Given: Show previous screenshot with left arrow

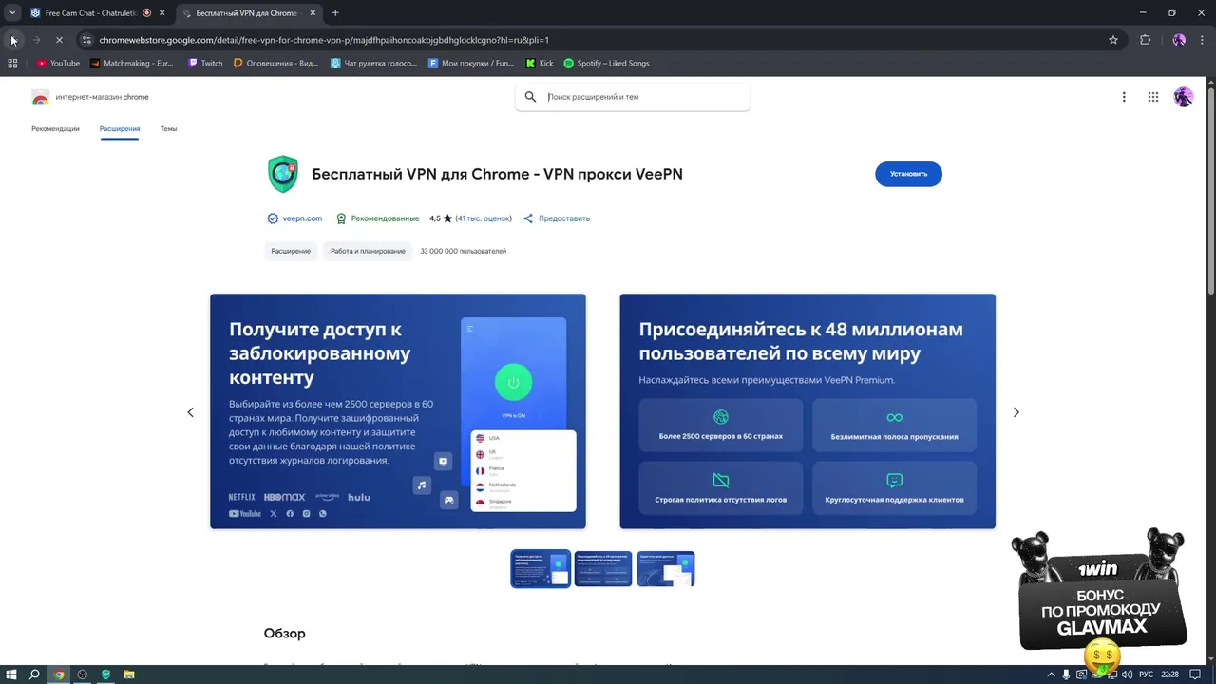Looking at the screenshot, I should tap(190, 412).
